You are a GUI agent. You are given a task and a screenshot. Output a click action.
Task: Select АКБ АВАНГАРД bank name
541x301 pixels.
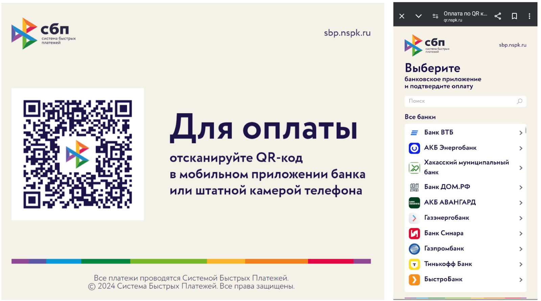[x=450, y=202]
